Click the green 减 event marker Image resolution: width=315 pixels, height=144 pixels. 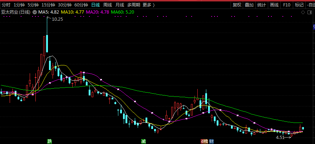[x=143, y=141]
